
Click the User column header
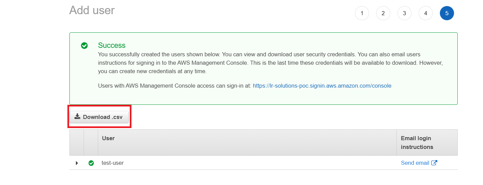click(x=108, y=138)
